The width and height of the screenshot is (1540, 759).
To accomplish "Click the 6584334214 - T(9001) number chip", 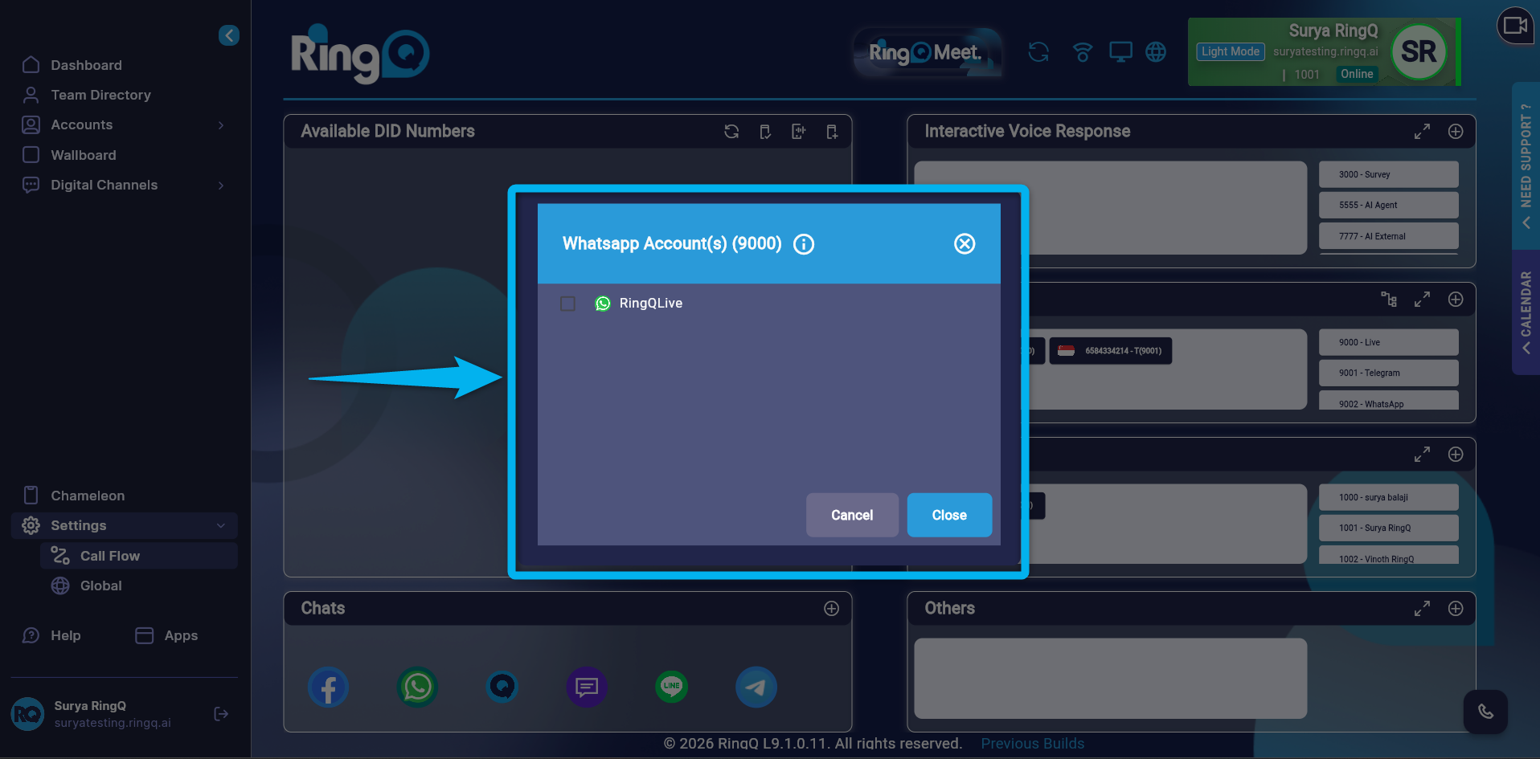I will tap(1111, 351).
